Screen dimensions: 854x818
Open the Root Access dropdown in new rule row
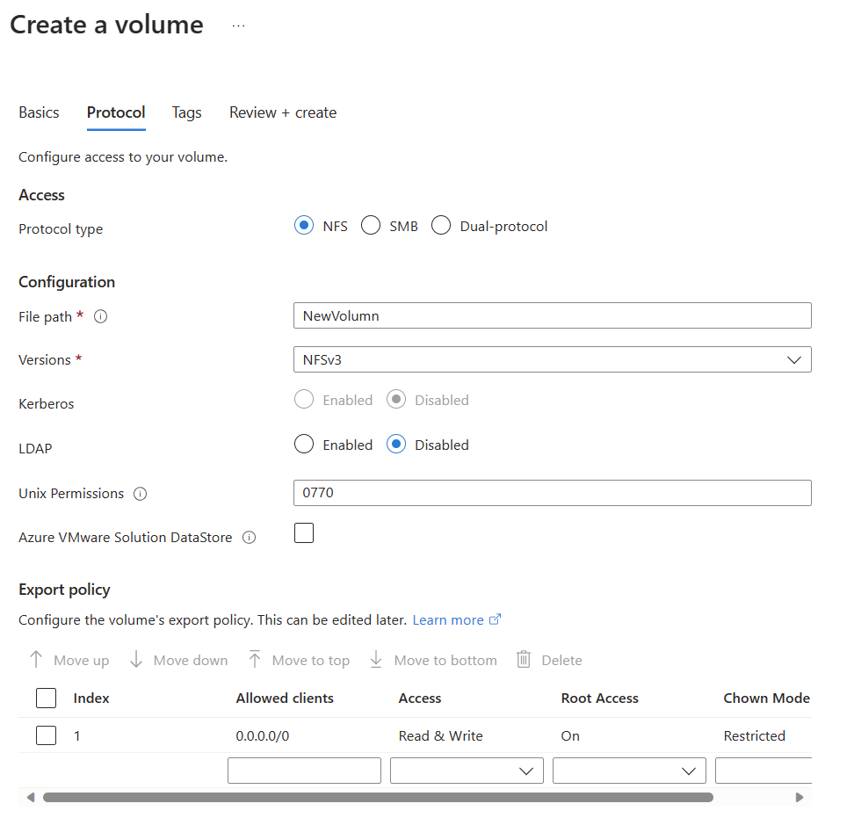(629, 771)
